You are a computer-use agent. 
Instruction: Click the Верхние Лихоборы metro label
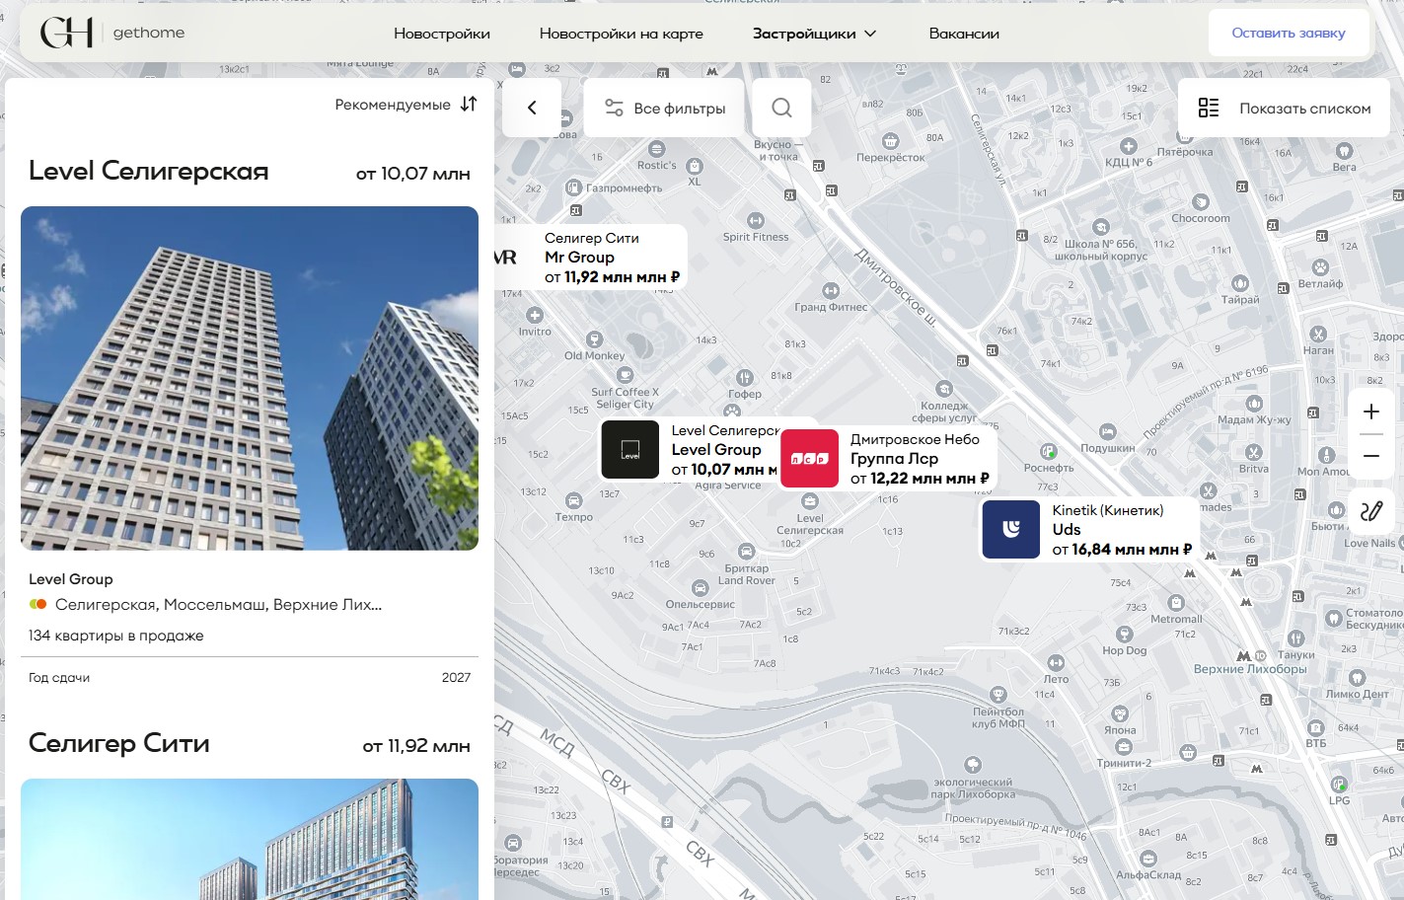[x=1250, y=669]
